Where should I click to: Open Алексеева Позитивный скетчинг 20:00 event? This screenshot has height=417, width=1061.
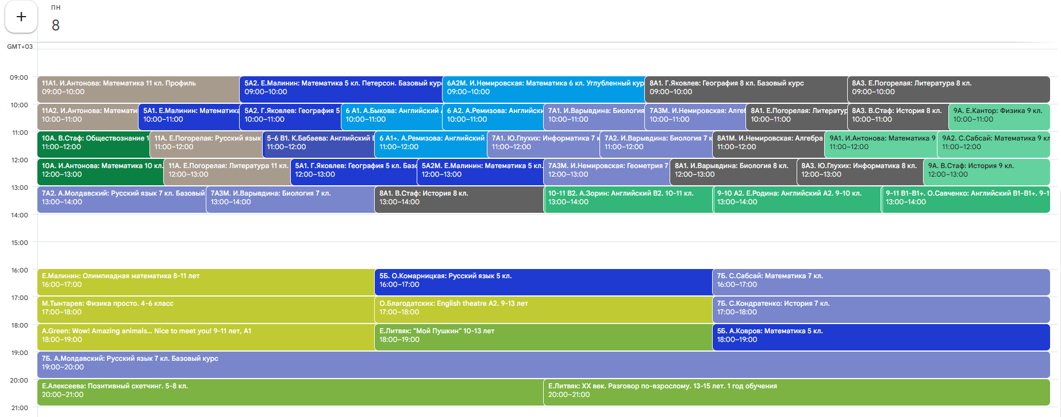[290, 391]
